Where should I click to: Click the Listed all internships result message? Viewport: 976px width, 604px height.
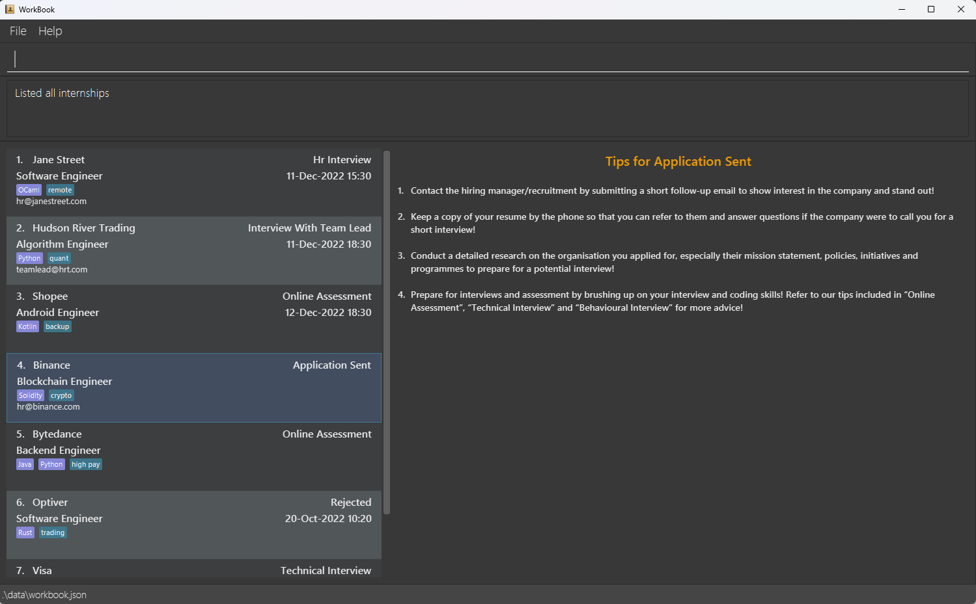tap(62, 94)
